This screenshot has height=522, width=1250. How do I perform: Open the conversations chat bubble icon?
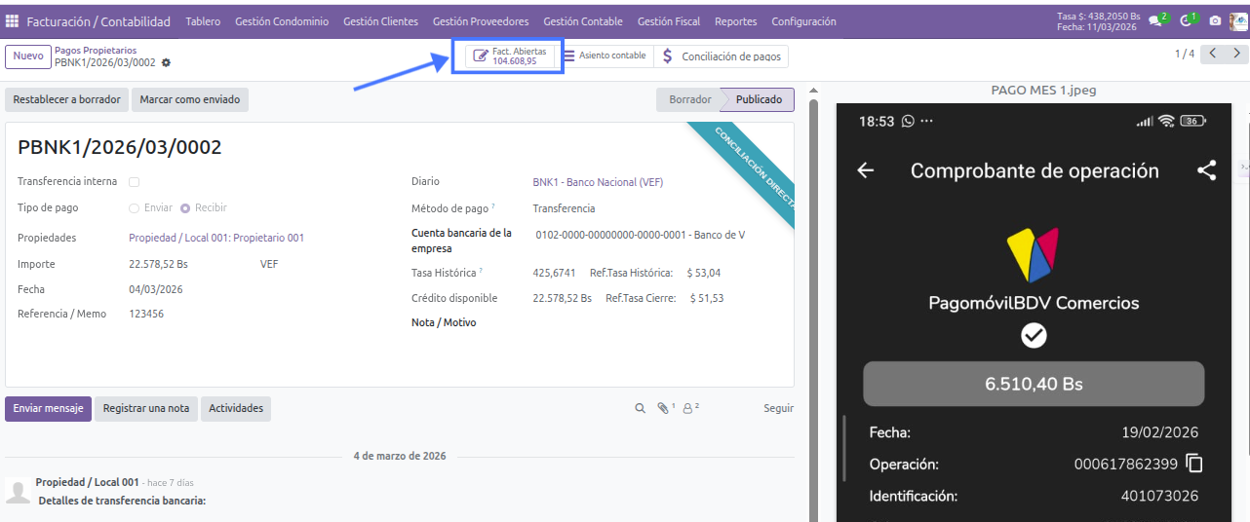click(1156, 20)
